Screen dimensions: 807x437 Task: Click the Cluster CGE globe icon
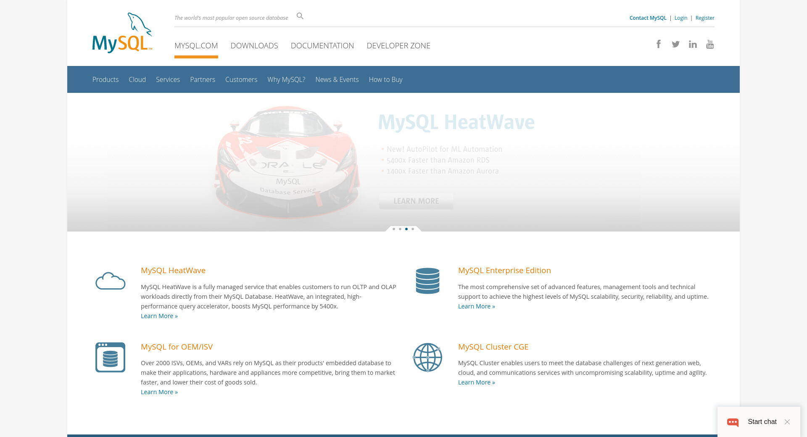pos(427,357)
